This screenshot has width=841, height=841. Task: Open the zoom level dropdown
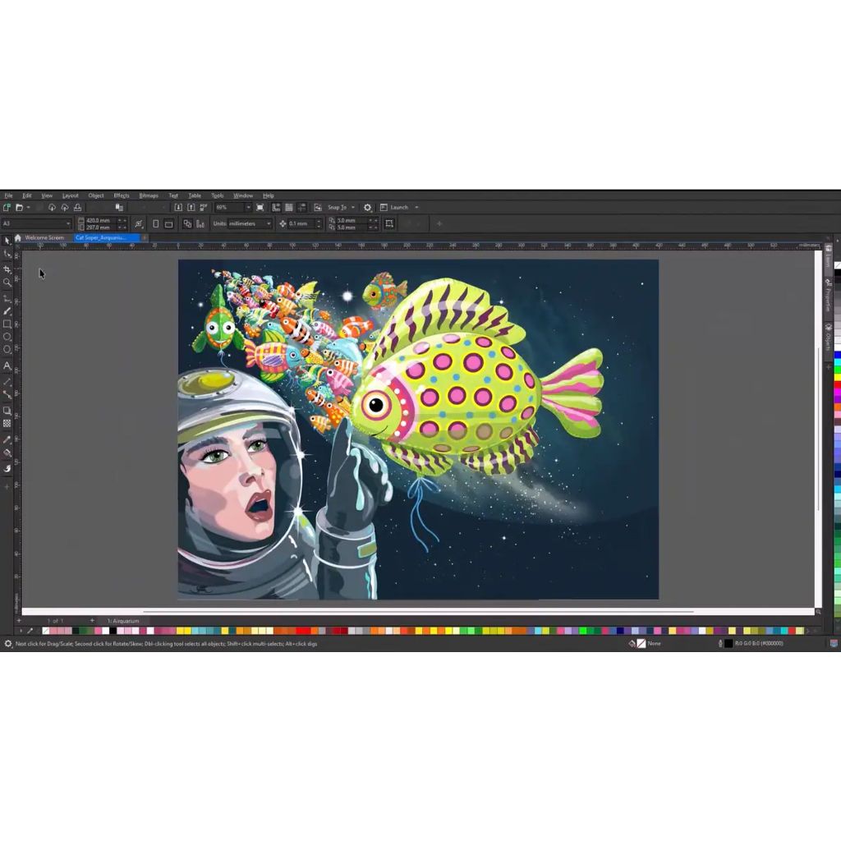[x=247, y=208]
